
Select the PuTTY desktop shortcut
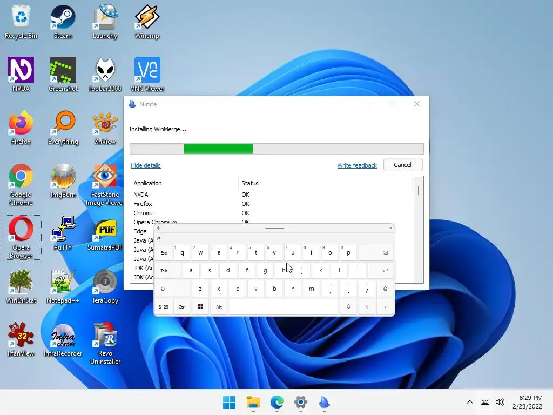(x=63, y=233)
